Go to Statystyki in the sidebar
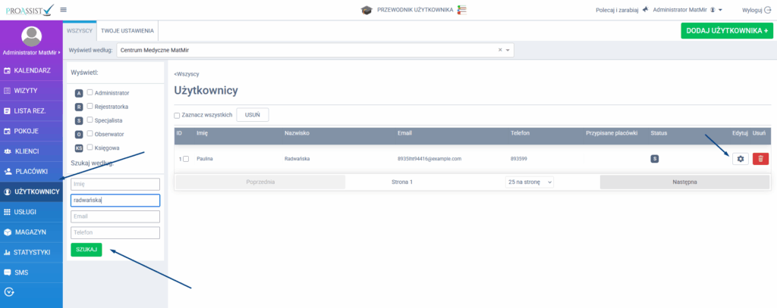The image size is (777, 308). coord(31,252)
